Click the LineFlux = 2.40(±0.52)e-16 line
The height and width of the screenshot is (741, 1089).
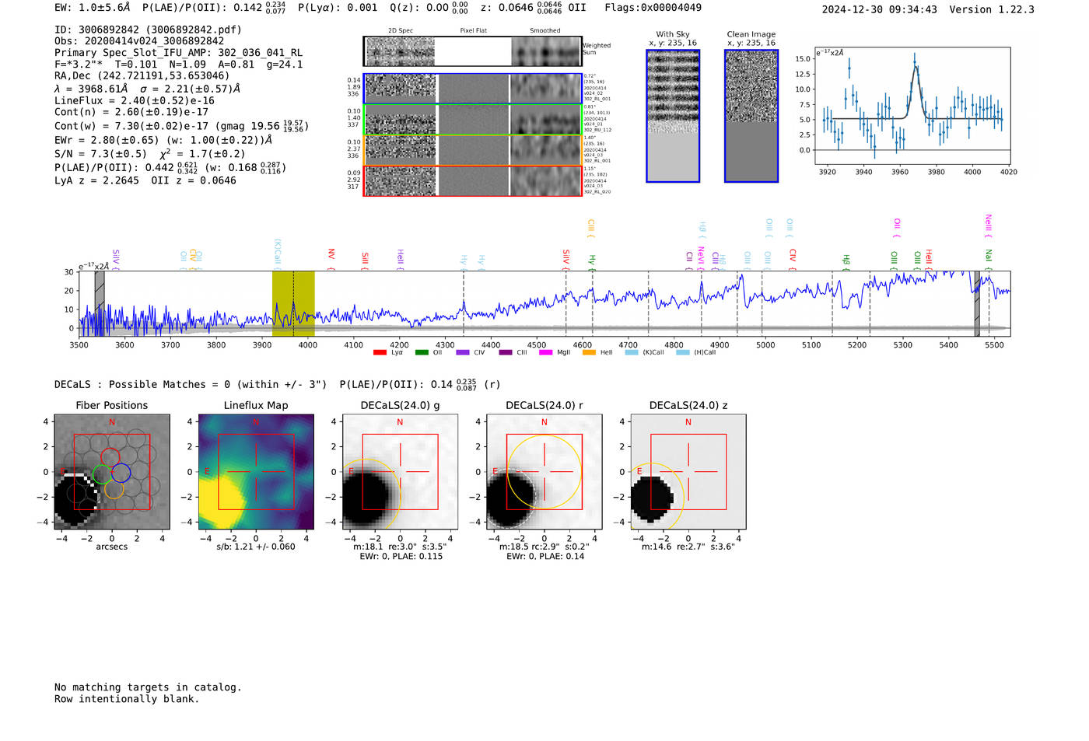(135, 100)
